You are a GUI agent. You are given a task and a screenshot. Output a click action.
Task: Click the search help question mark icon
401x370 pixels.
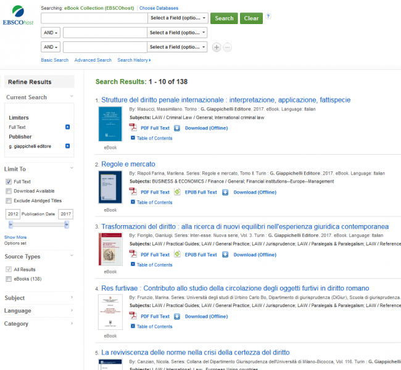point(268,17)
